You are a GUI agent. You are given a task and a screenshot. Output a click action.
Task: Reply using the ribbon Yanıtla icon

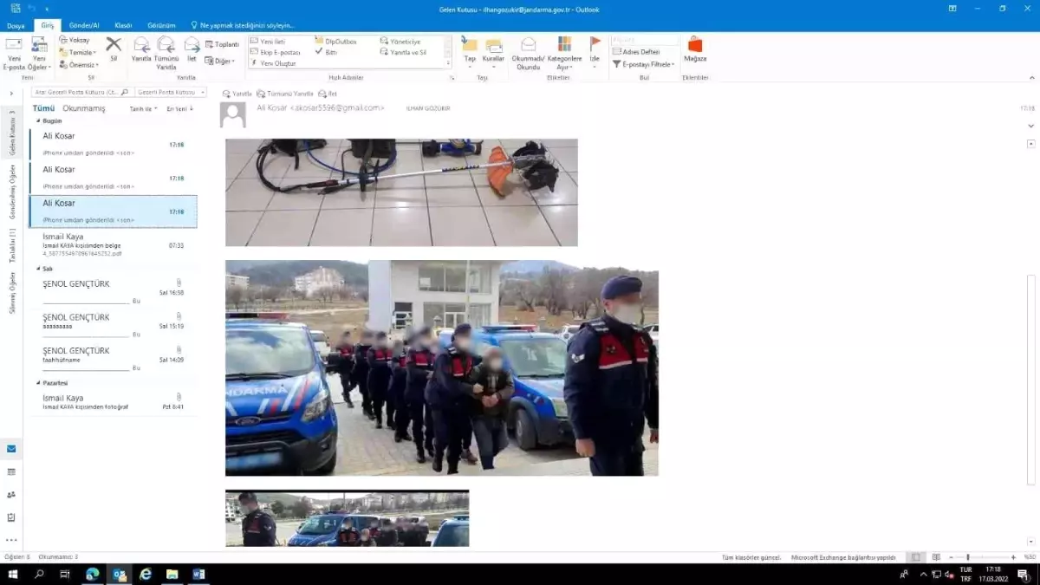(x=141, y=50)
